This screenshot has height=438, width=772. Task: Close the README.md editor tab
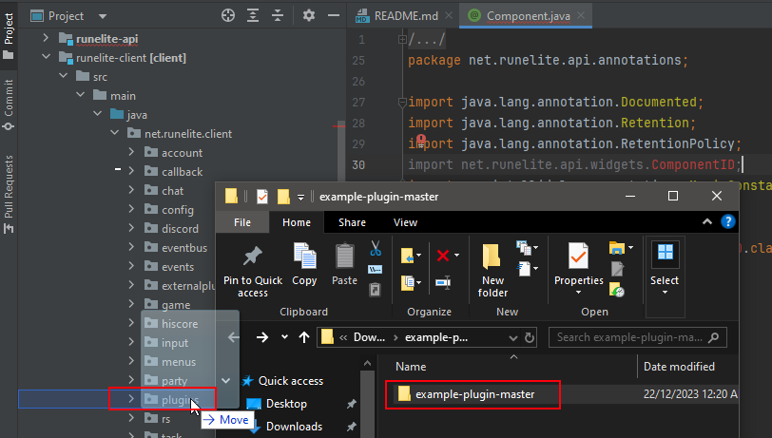[449, 16]
